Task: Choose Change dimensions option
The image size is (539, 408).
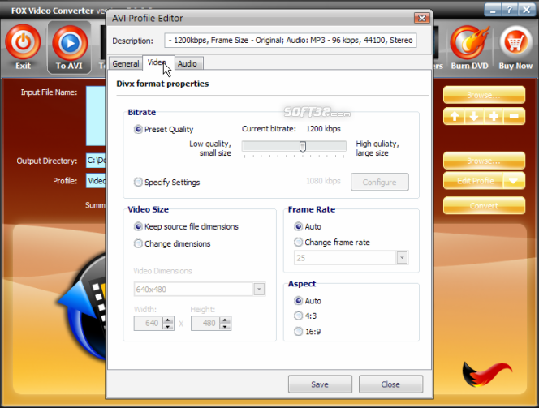Action: coord(138,243)
